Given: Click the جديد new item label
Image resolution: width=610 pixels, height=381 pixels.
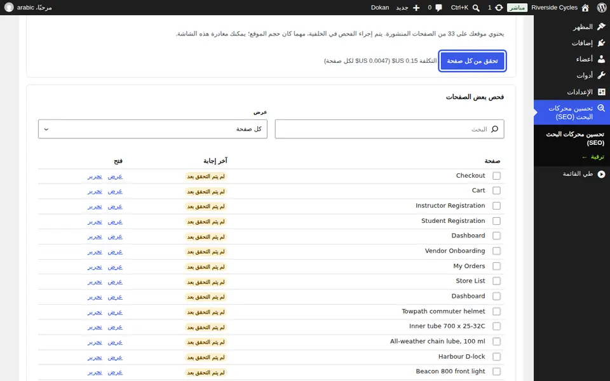Looking at the screenshot, I should (402, 8).
